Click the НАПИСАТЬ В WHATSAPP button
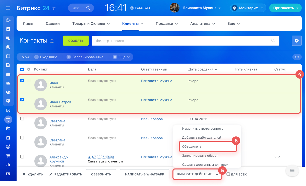Viewport: 306px width, 186px height. (x=144, y=174)
